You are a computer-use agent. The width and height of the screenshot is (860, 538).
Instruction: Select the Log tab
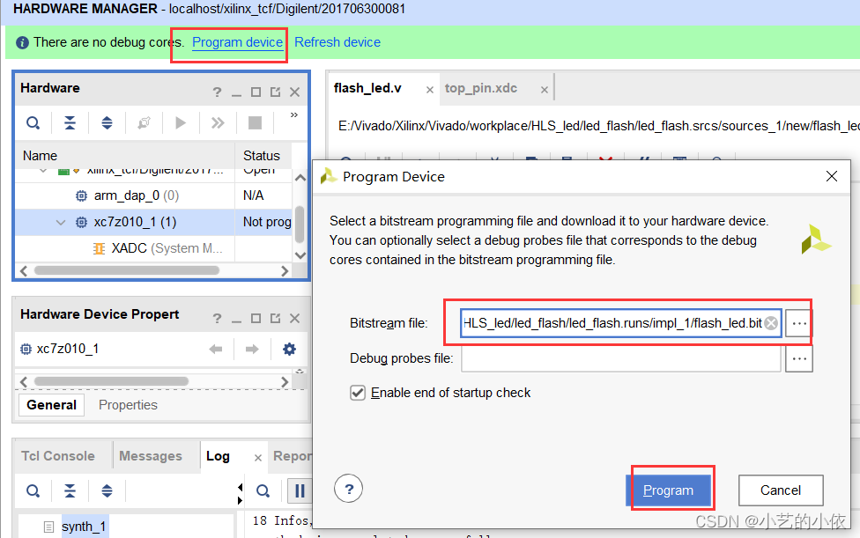(x=218, y=456)
